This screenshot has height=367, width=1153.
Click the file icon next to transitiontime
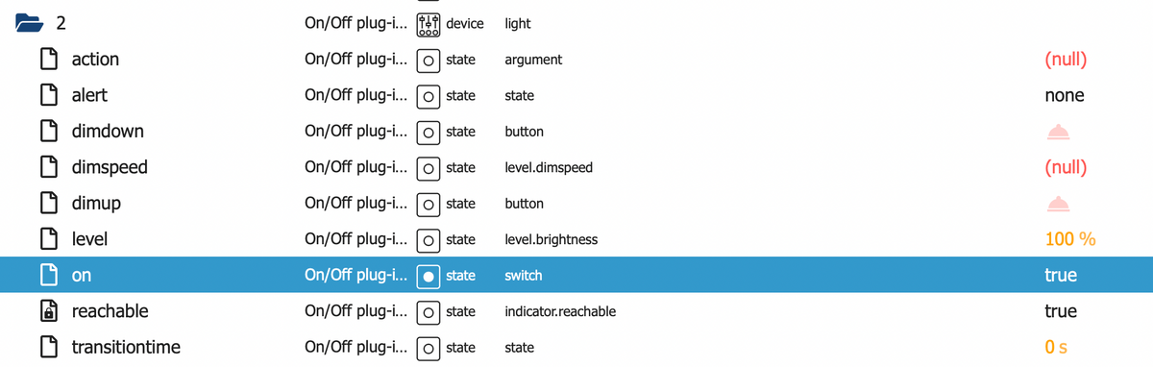pos(47,347)
